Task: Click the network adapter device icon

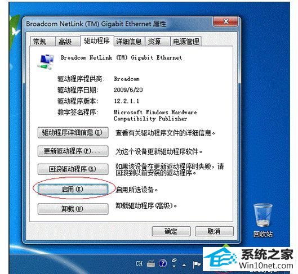Action: click(46, 61)
